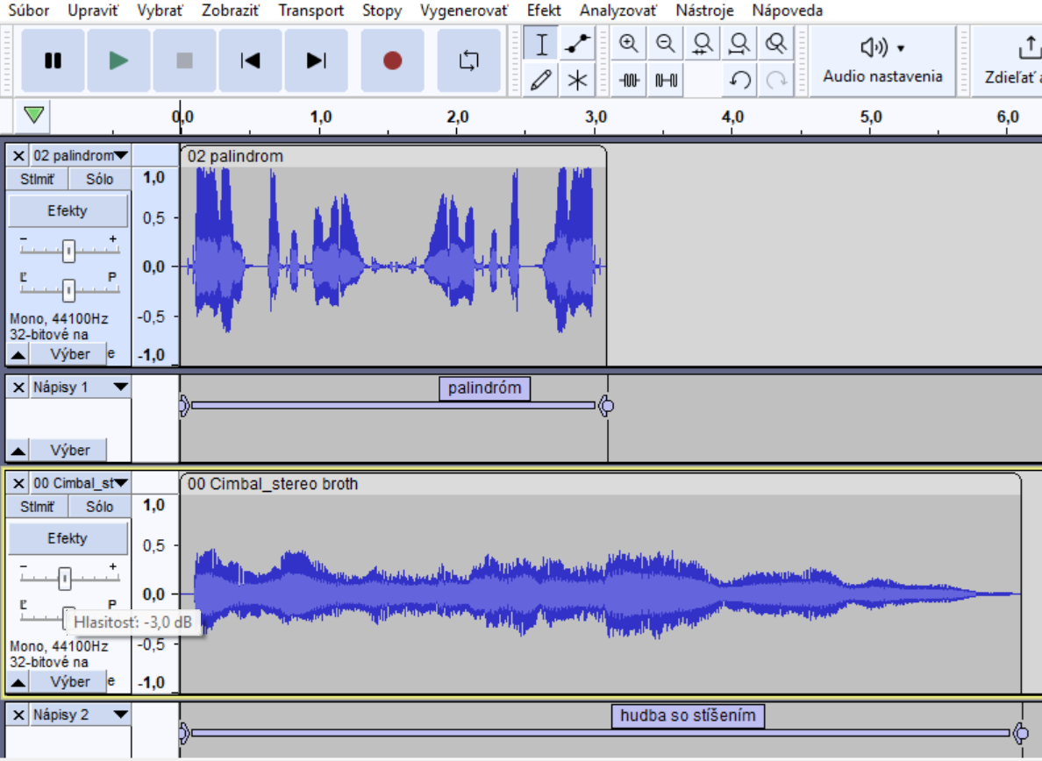Click the red Record button
Viewport: 1042px width, 761px height.
pos(392,60)
